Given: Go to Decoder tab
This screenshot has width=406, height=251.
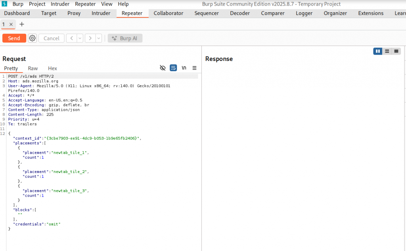Looking at the screenshot, I should [x=240, y=13].
